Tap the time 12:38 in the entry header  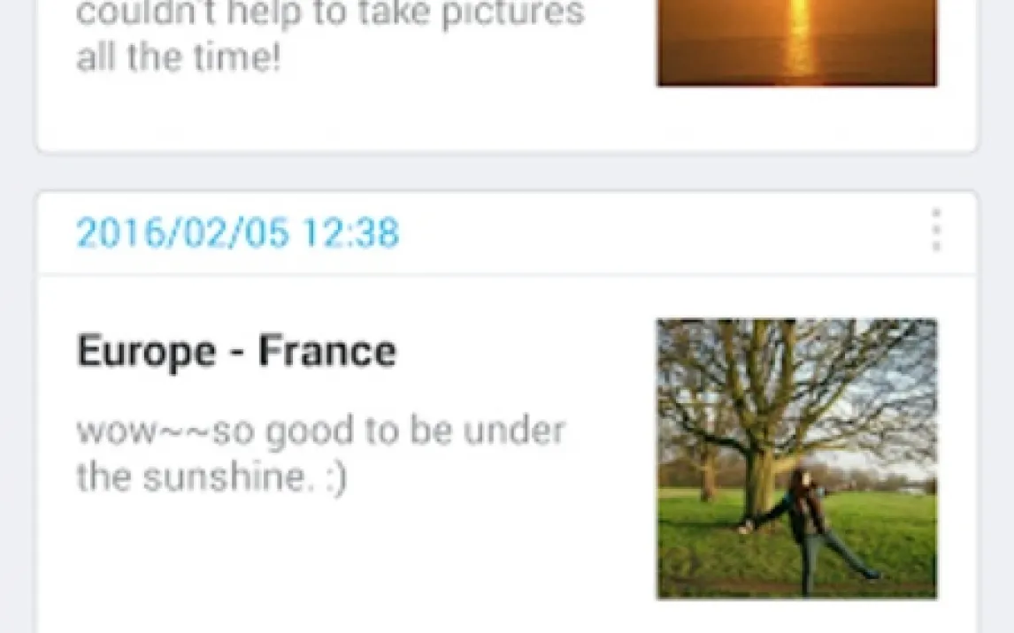click(x=351, y=233)
